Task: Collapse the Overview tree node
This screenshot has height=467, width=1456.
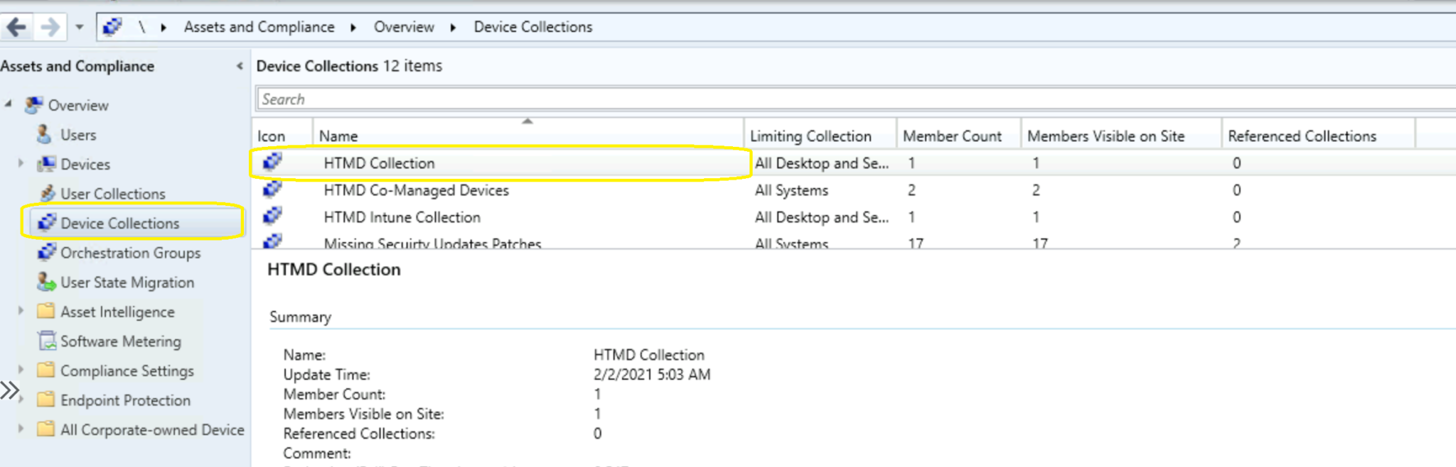Action: 9,104
